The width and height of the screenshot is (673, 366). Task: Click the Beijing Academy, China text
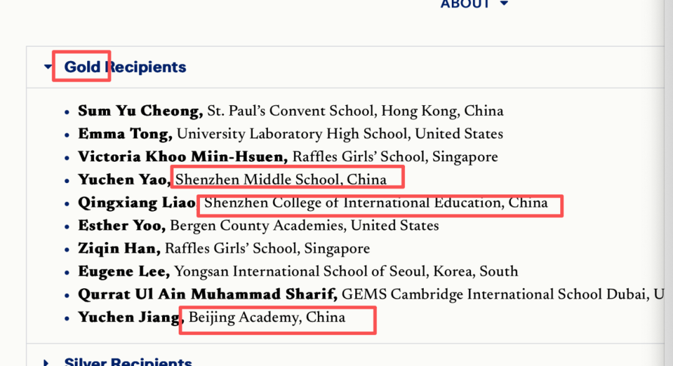point(267,317)
